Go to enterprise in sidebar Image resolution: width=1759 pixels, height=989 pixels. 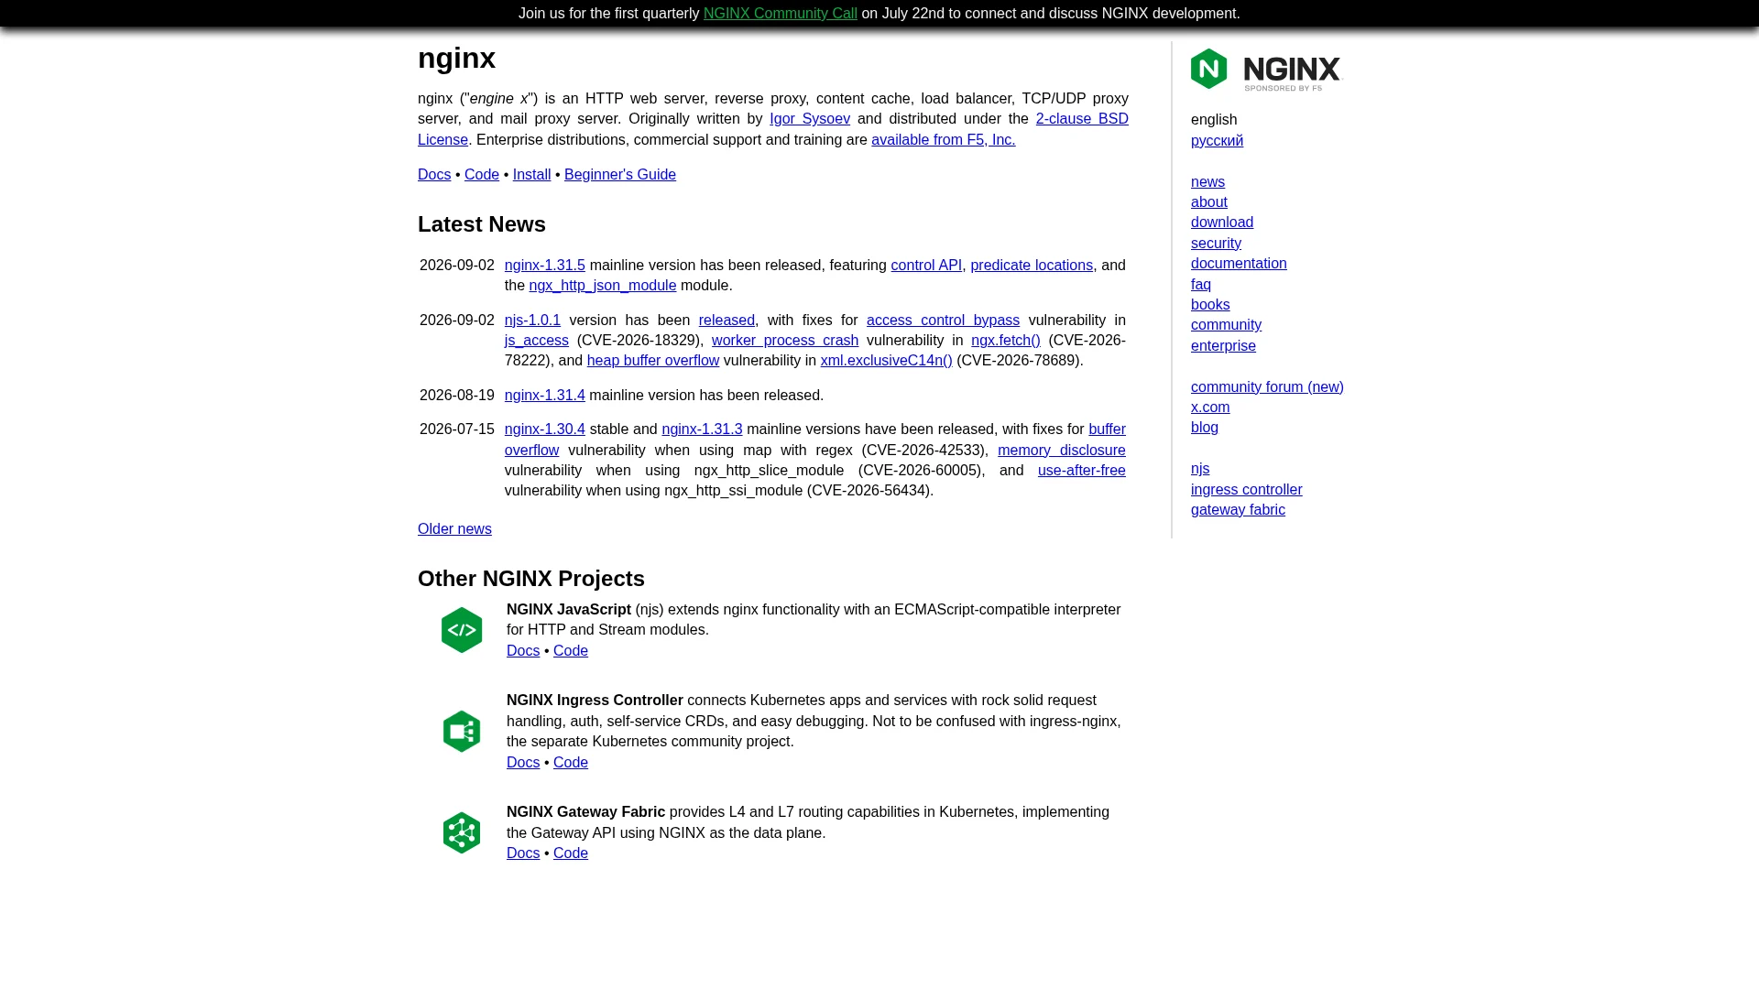click(1224, 346)
